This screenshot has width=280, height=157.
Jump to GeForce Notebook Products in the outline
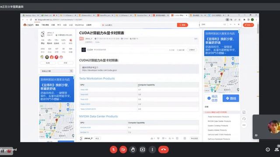219,139
